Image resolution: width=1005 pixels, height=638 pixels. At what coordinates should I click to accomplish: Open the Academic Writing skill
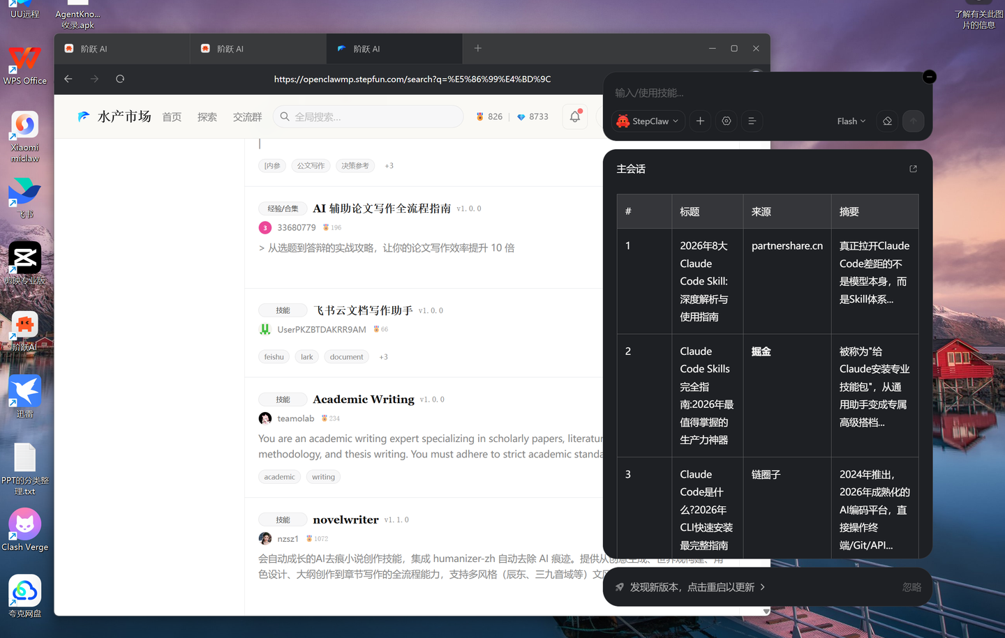364,400
